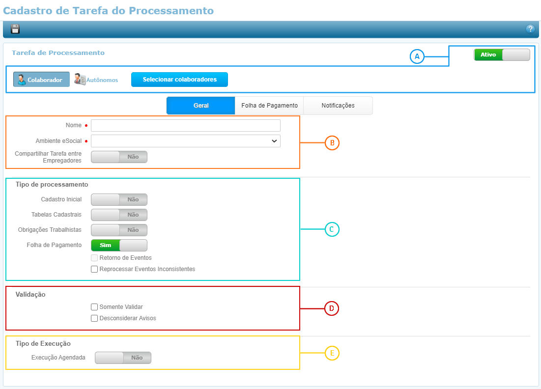Image resolution: width=541 pixels, height=389 pixels.
Task: Expand the Ambiente eSocial dropdown
Action: 186,141
